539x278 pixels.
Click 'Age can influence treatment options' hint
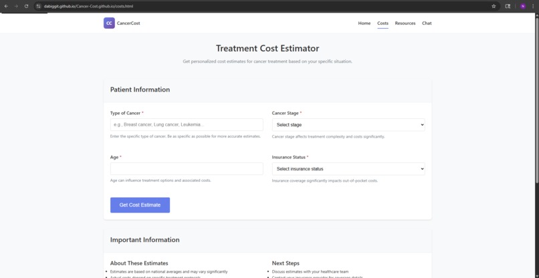(160, 180)
